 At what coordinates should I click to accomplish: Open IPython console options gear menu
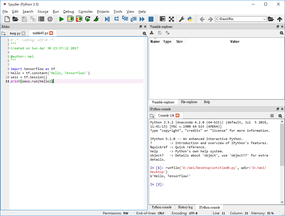point(280,116)
